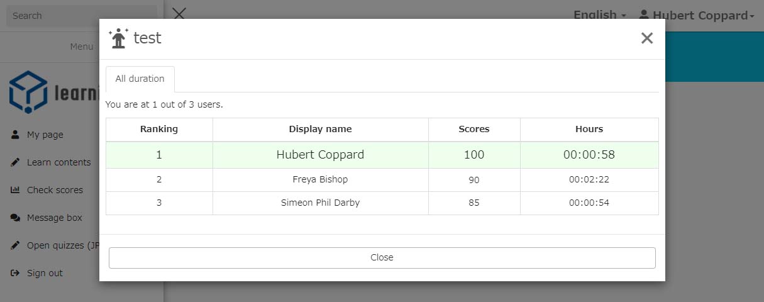Close the test ranking dialog with X
Viewport: 764px width, 302px height.
click(647, 38)
